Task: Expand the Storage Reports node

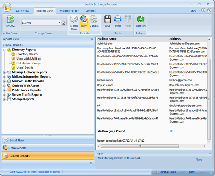Action: pyautogui.click(x=4, y=100)
